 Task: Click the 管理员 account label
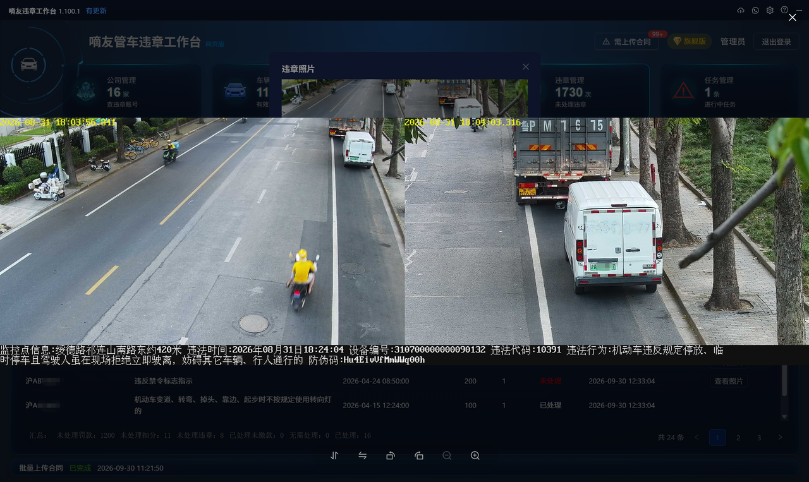pyautogui.click(x=733, y=42)
